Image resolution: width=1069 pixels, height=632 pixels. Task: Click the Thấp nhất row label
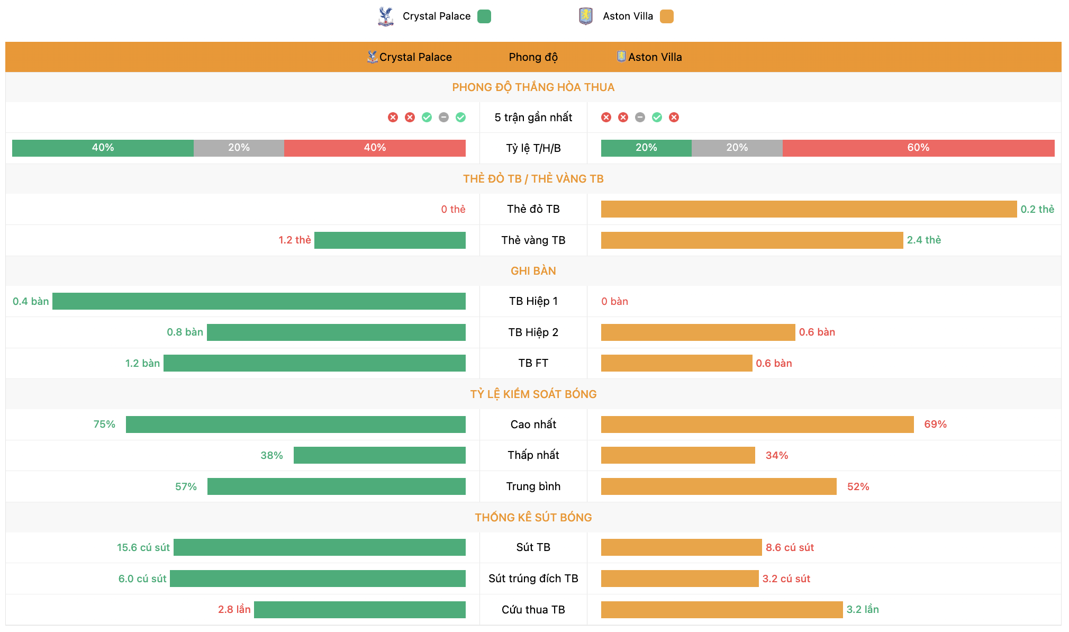pyautogui.click(x=533, y=455)
